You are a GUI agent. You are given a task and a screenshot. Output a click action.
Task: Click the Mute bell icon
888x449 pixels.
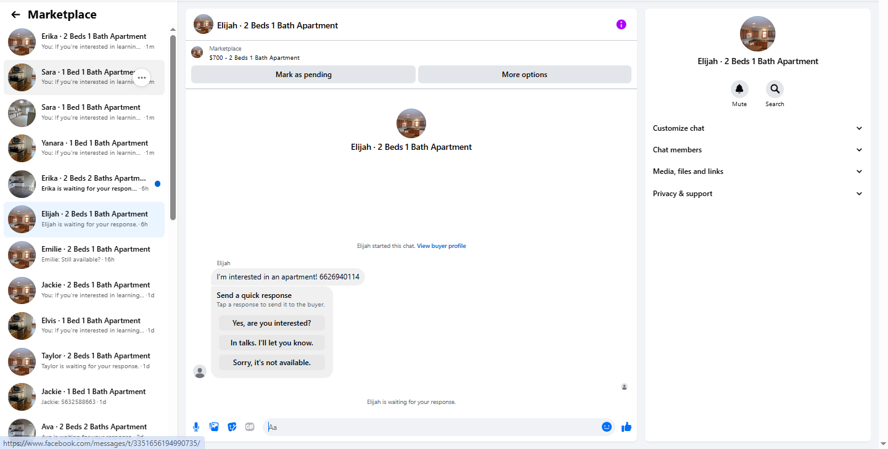click(x=739, y=89)
